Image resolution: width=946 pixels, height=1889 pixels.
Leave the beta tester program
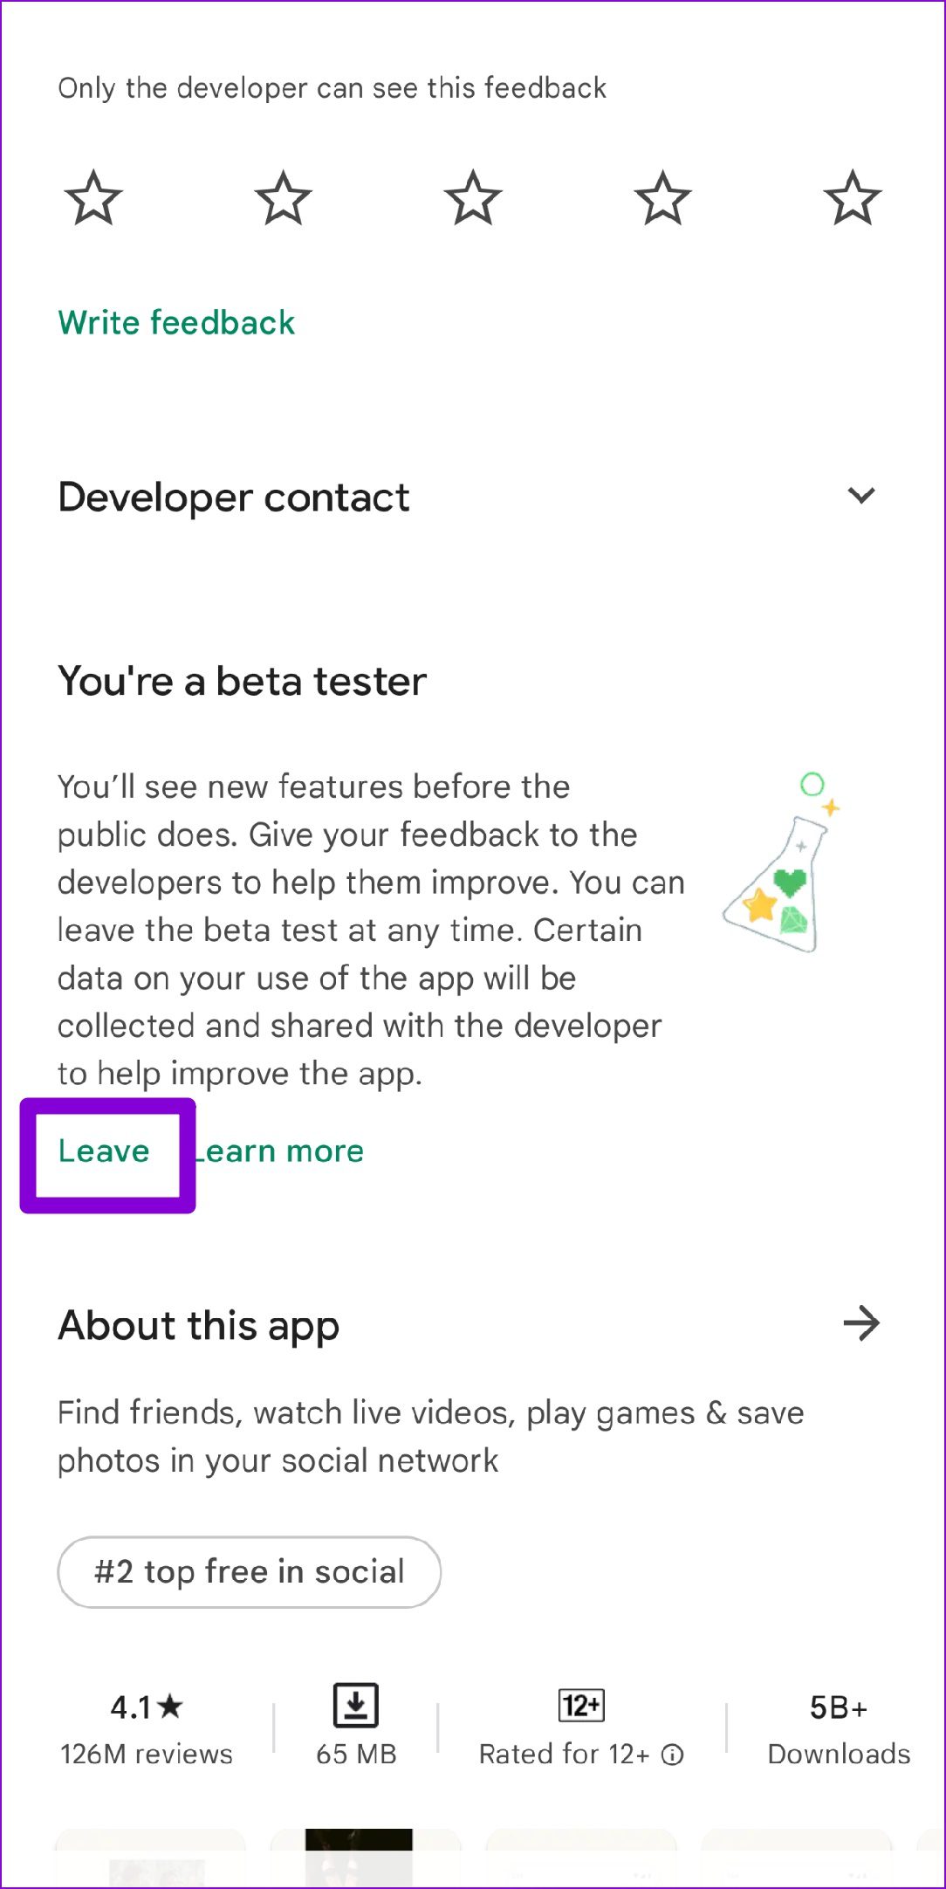tap(104, 1151)
